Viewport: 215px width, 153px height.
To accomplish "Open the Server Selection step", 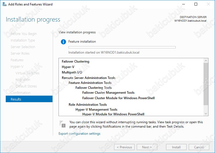I will tap(23, 47).
